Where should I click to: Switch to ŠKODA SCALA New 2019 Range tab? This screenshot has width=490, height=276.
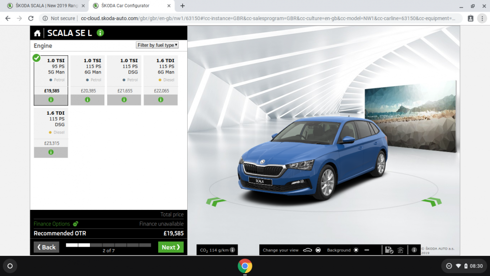coord(47,5)
